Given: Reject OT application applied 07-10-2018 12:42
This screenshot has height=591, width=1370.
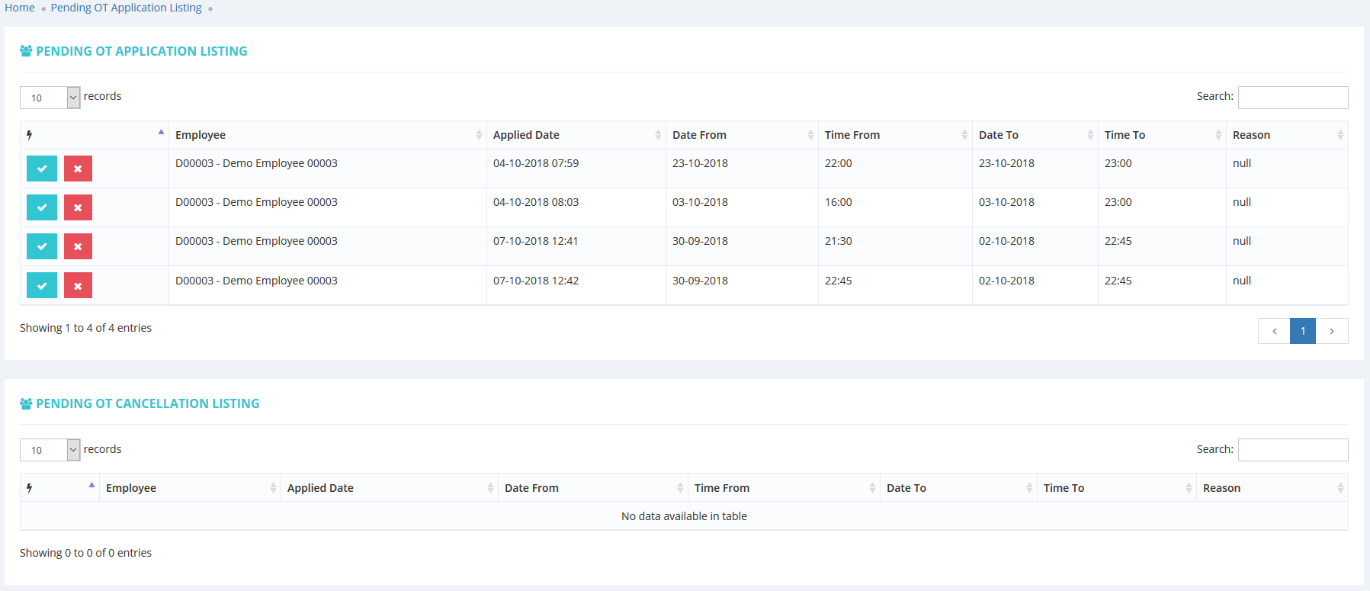Looking at the screenshot, I should pyautogui.click(x=78, y=285).
